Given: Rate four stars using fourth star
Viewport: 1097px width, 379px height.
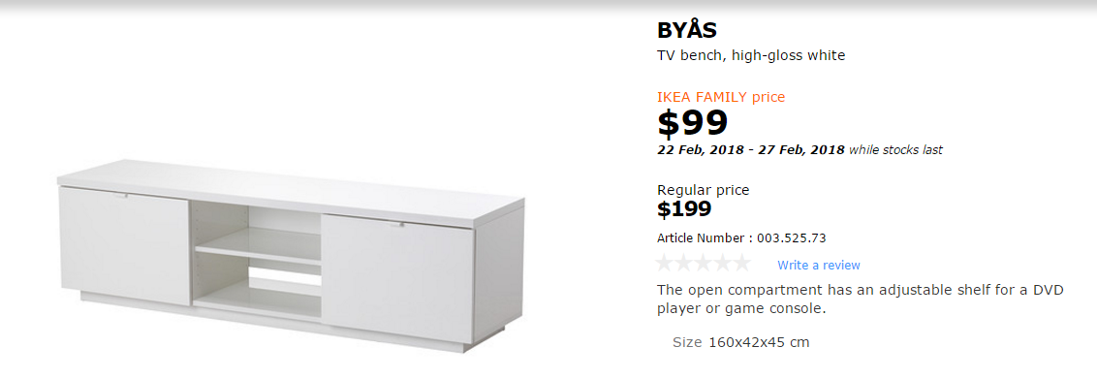Looking at the screenshot, I should (722, 264).
